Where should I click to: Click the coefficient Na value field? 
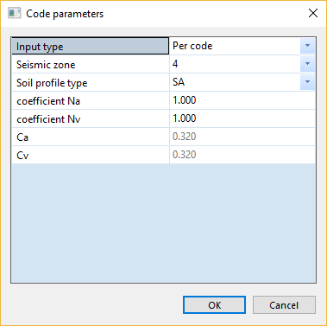[242, 100]
